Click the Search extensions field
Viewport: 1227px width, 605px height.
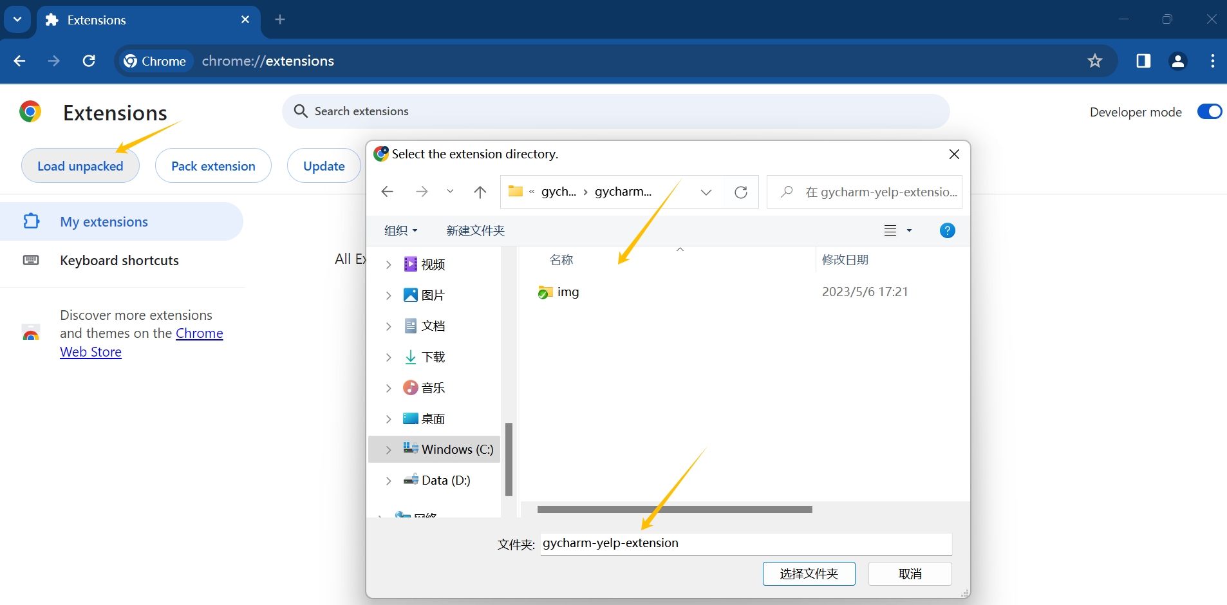point(615,111)
